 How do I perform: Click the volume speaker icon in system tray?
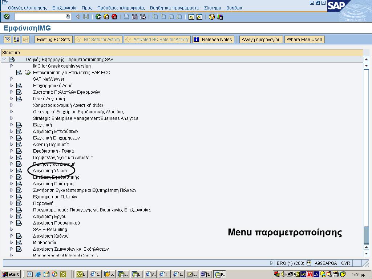283,274
